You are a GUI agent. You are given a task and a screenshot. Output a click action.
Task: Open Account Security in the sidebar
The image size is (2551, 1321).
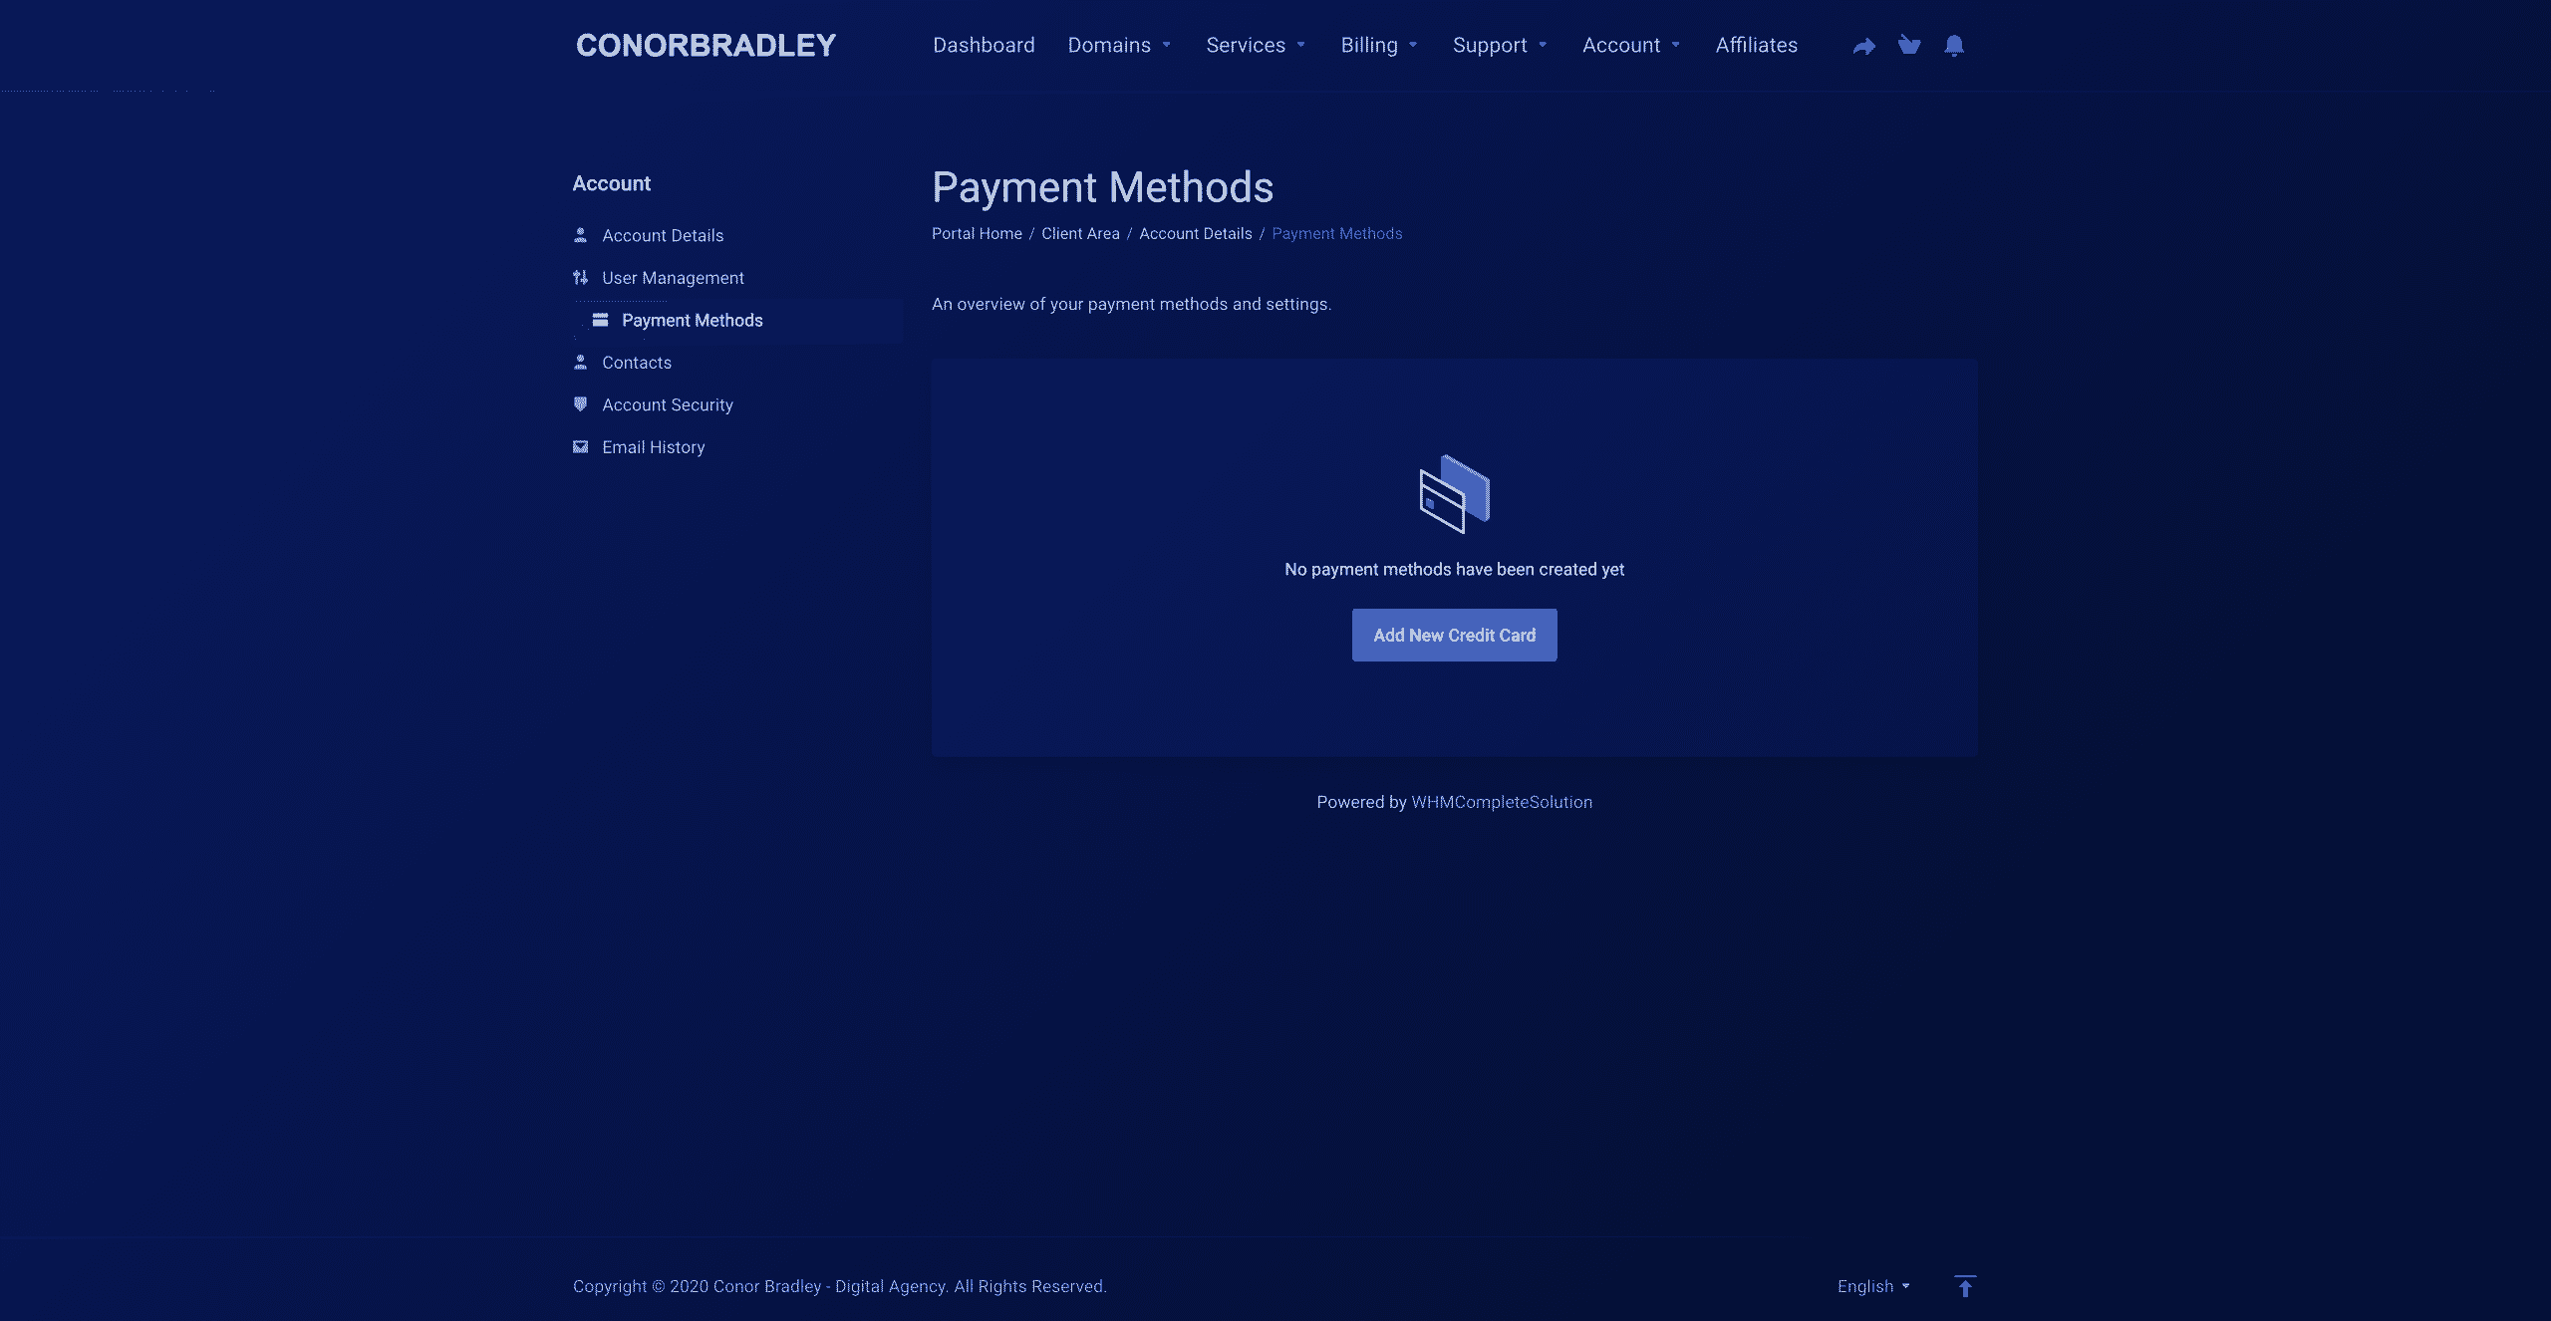pos(668,404)
